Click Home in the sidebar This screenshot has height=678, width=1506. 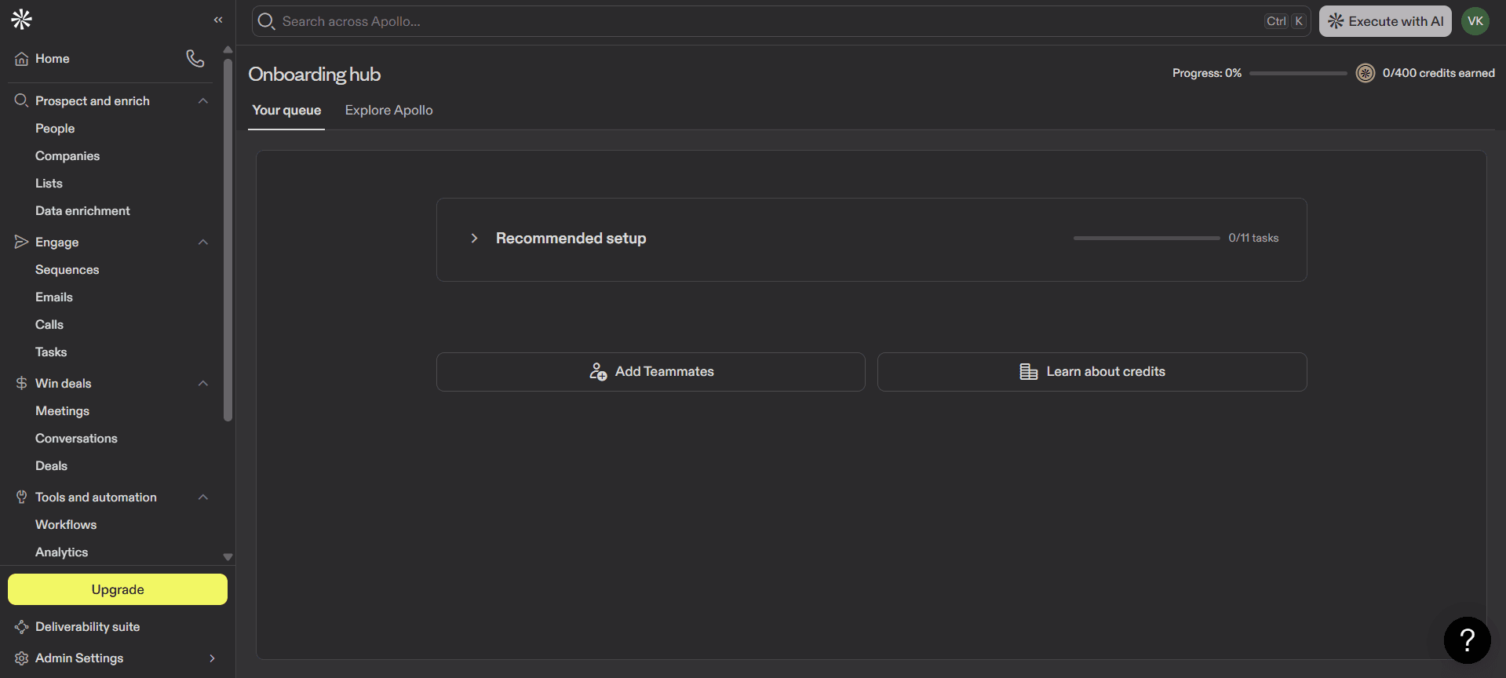tap(52, 59)
